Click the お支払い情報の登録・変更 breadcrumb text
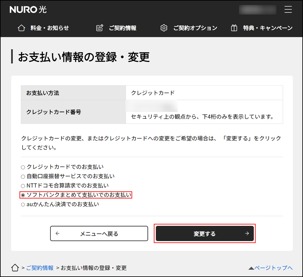 click(x=94, y=268)
